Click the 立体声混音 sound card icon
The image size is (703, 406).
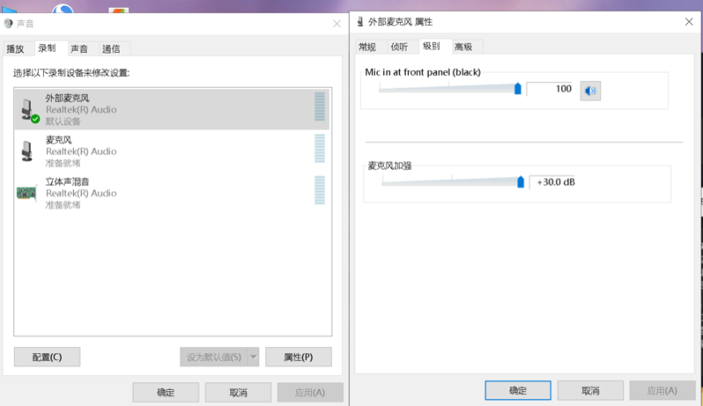27,193
